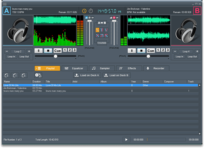Screen dimensions: 204x152
Task: Click playlist scrollbar down arrow
Action: tap(200, 134)
